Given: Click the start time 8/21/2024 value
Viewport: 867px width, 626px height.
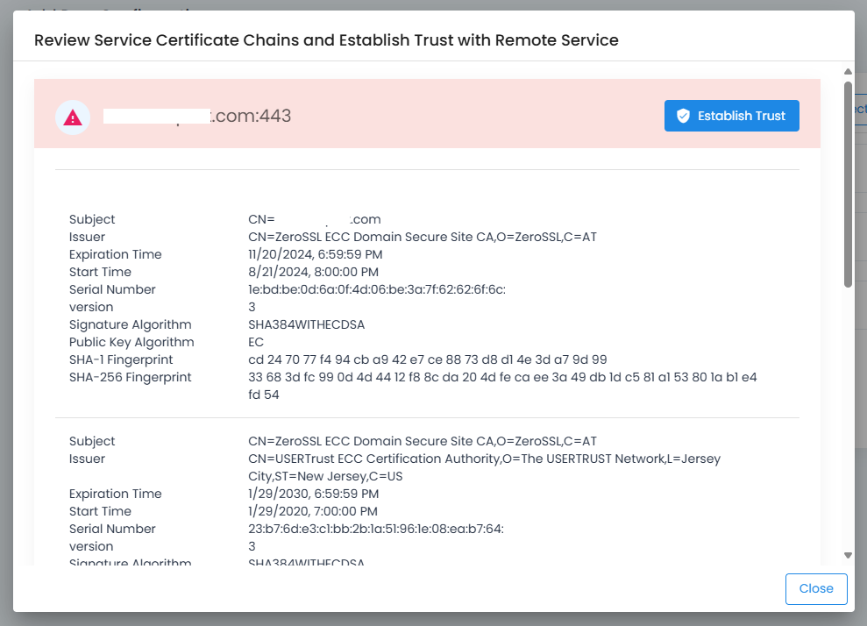Looking at the screenshot, I should coord(312,272).
